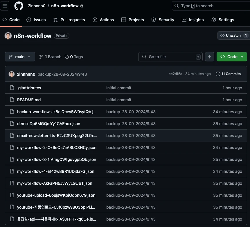
Task: Expand the green Code dropdown
Action: tap(232, 57)
